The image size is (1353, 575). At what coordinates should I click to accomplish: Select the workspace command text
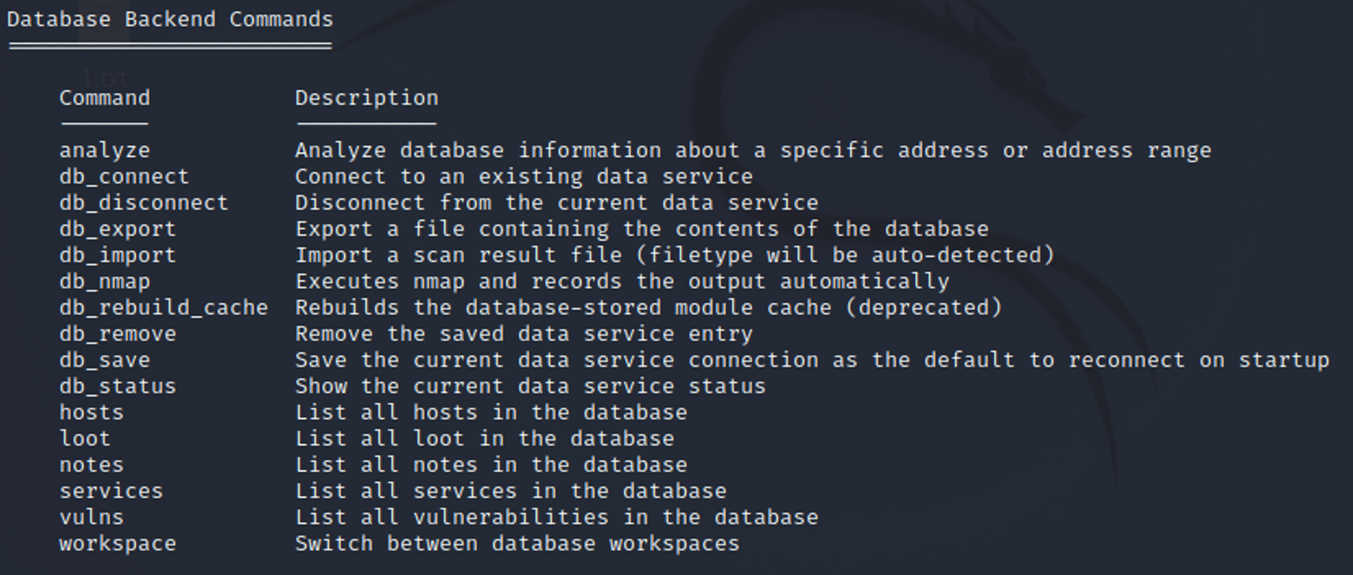[x=118, y=544]
